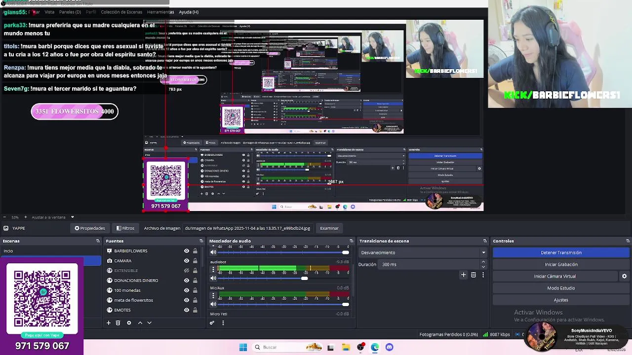Open the Paneles (D) menu

(x=70, y=12)
